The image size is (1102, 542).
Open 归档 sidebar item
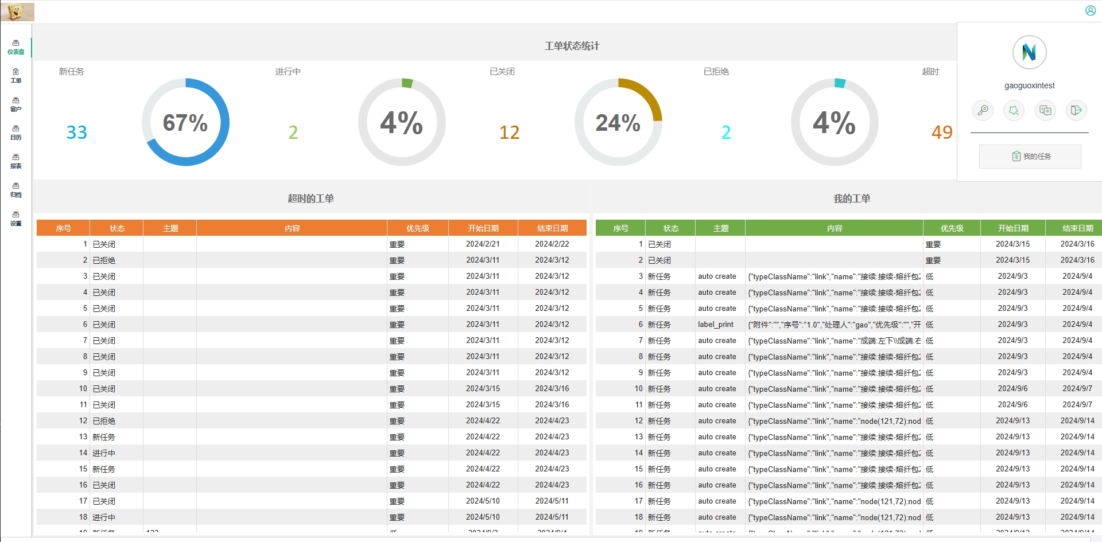pos(16,190)
